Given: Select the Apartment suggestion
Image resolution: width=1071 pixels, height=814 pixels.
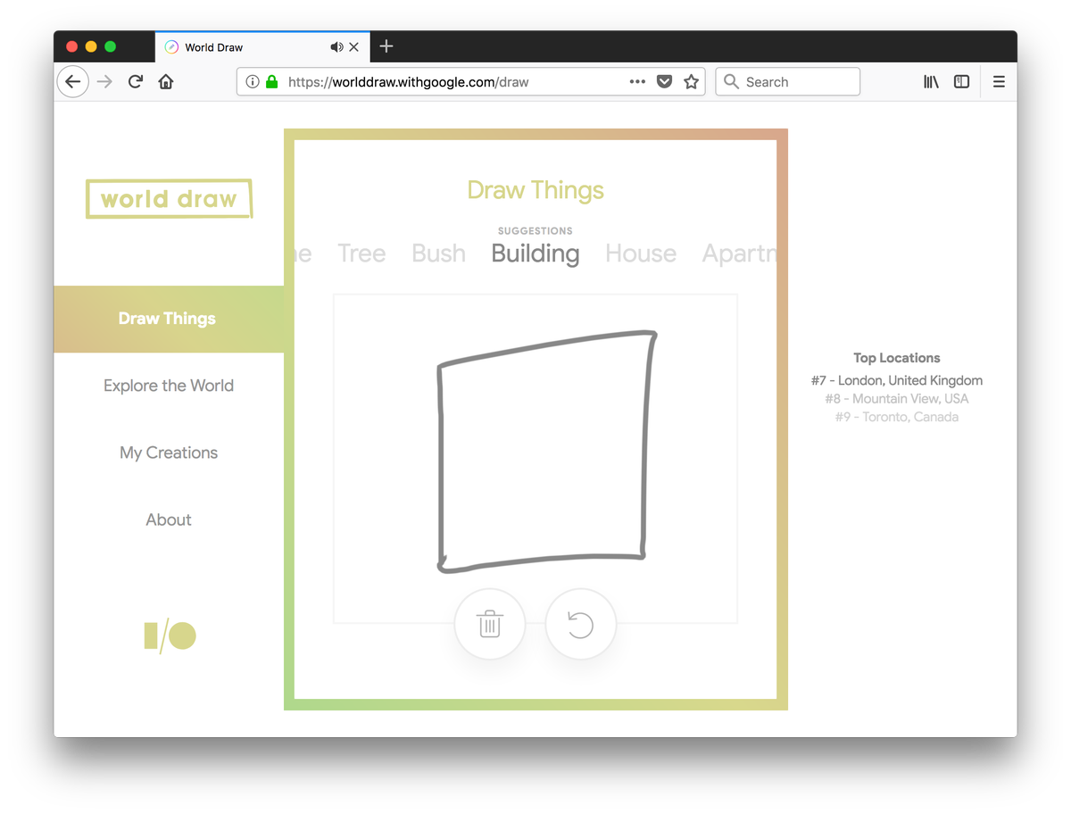Looking at the screenshot, I should 739,253.
